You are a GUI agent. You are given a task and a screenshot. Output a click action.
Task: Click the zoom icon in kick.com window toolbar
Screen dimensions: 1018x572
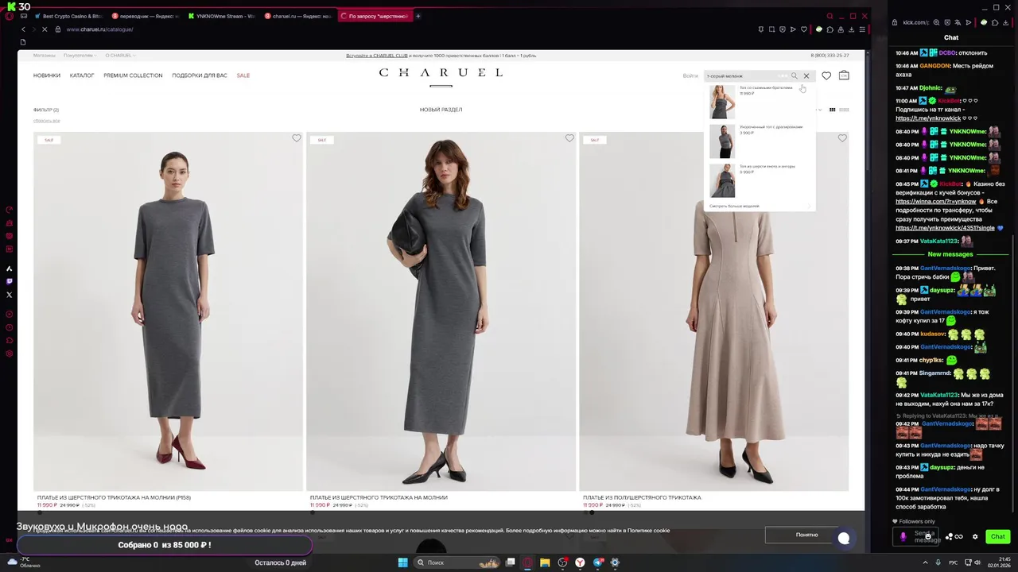pos(938,22)
